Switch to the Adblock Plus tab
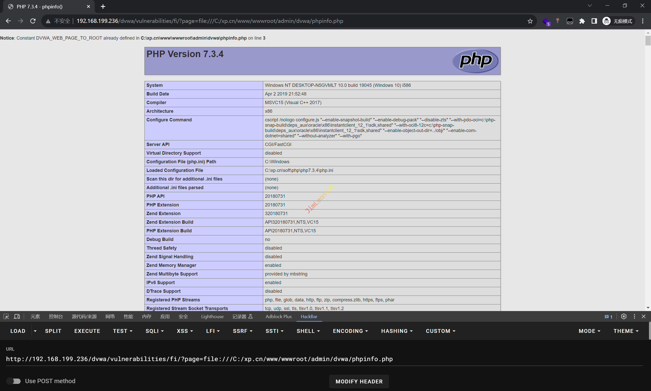This screenshot has width=651, height=391. [278, 316]
